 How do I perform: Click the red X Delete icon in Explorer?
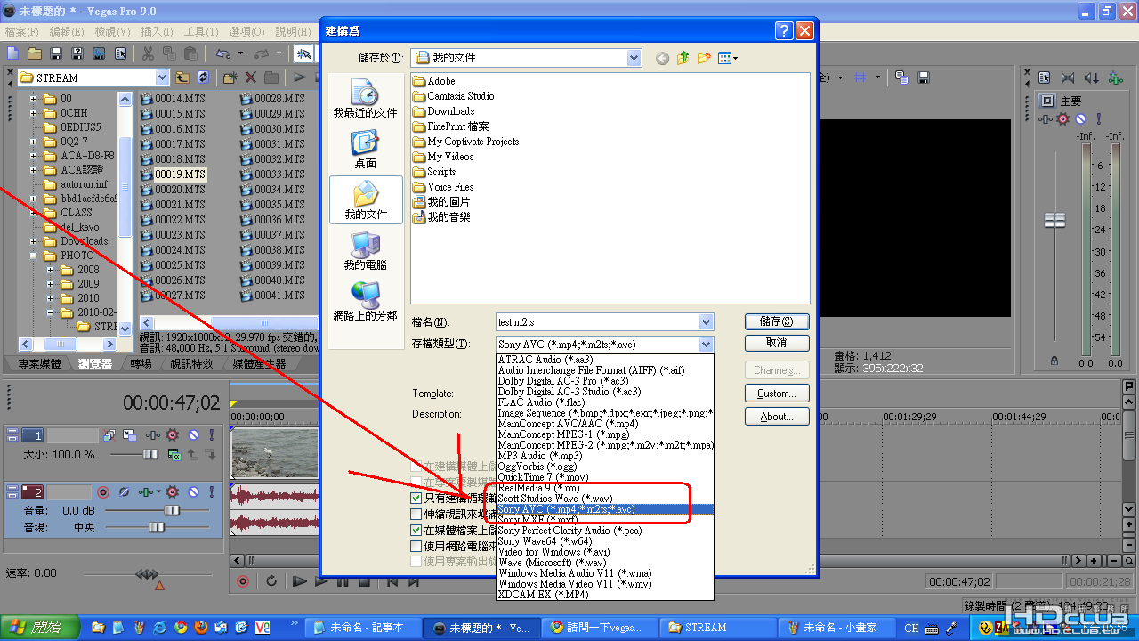[251, 77]
